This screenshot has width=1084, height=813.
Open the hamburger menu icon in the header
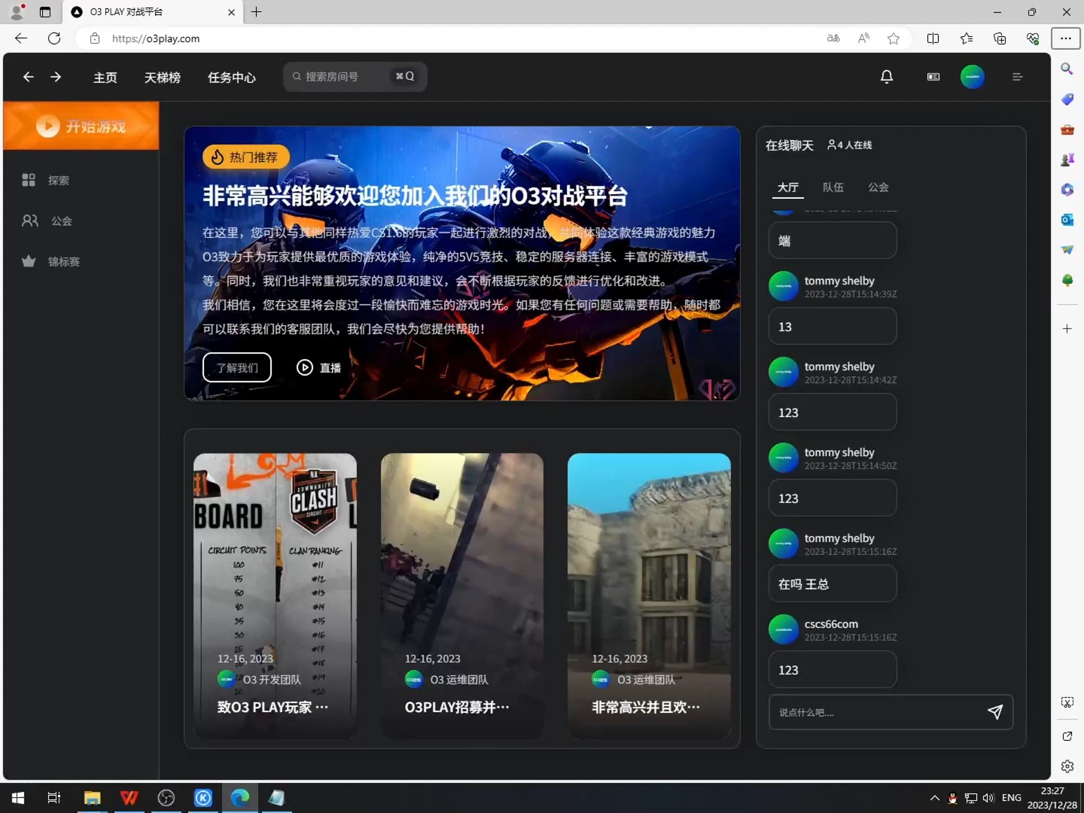[x=1017, y=77]
